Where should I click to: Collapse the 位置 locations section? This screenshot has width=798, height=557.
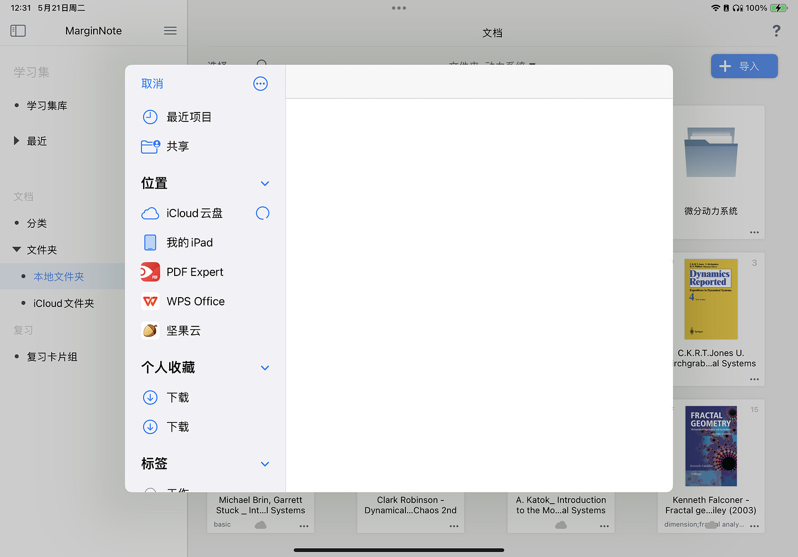pos(265,183)
